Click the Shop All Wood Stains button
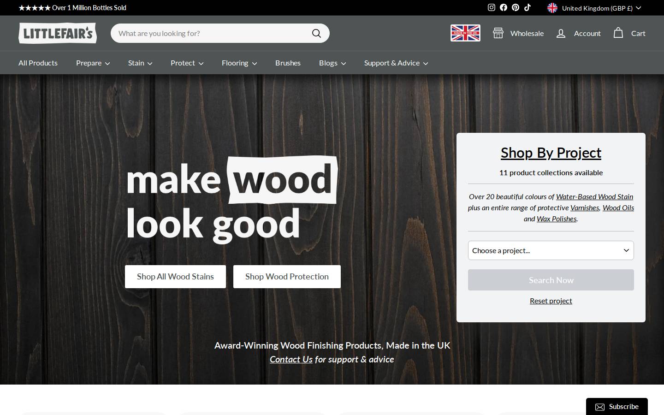 (x=175, y=277)
